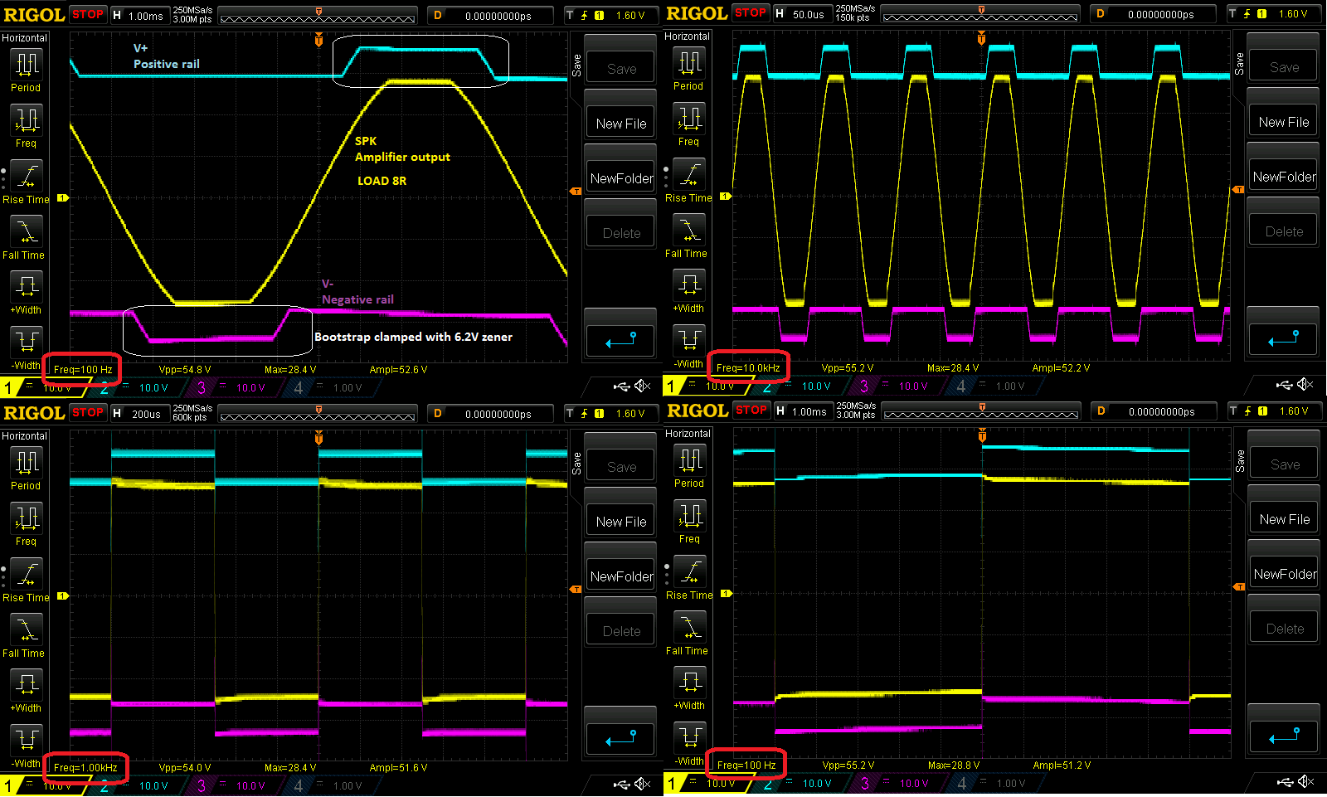Toggle channel 3 indicator in top-left scope

202,388
